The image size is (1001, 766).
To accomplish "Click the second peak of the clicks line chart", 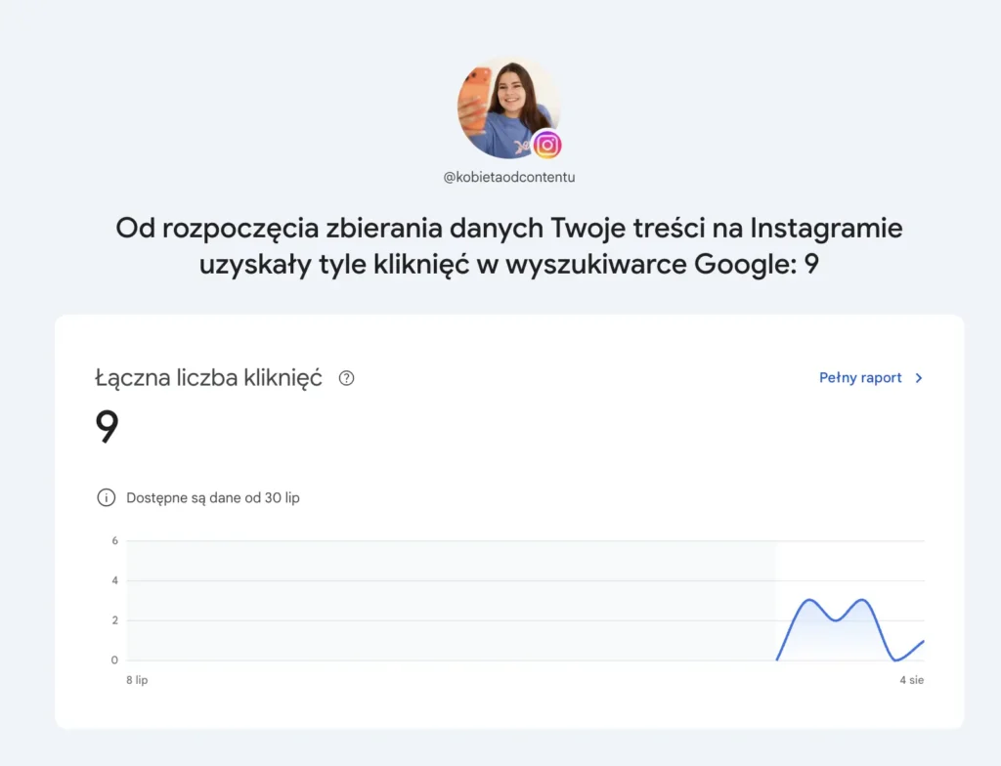I will [x=862, y=600].
